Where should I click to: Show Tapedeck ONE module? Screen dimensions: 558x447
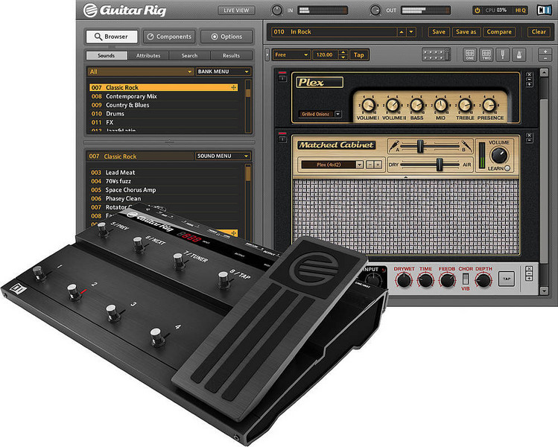470,55
